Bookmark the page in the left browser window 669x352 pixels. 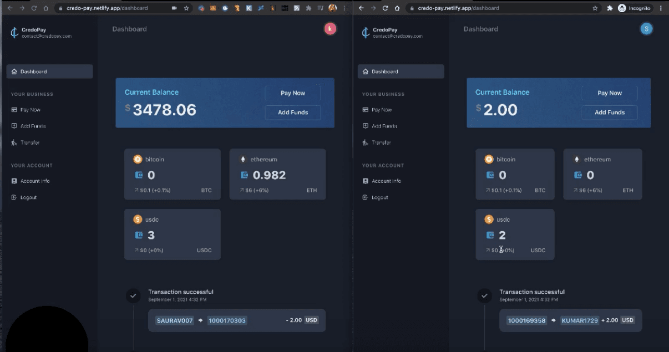click(186, 8)
